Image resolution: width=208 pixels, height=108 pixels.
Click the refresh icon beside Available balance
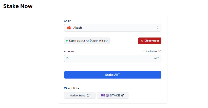pyautogui.click(x=143, y=52)
